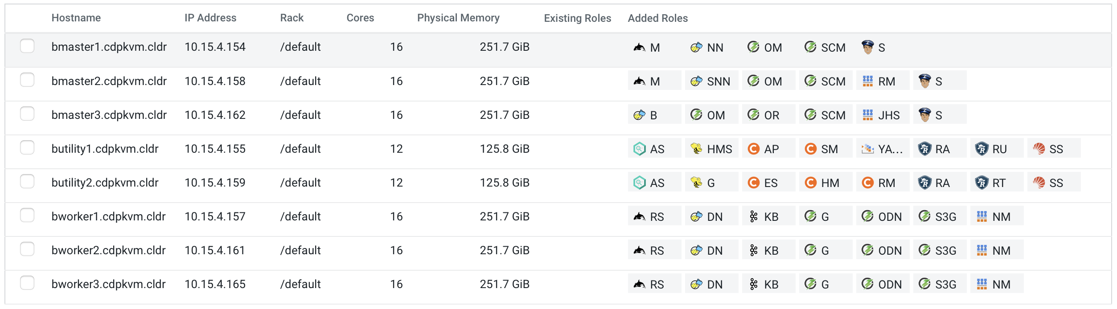Image resolution: width=1117 pixels, height=309 pixels.
Task: Click the SS role icon on butility1
Action: point(1039,149)
